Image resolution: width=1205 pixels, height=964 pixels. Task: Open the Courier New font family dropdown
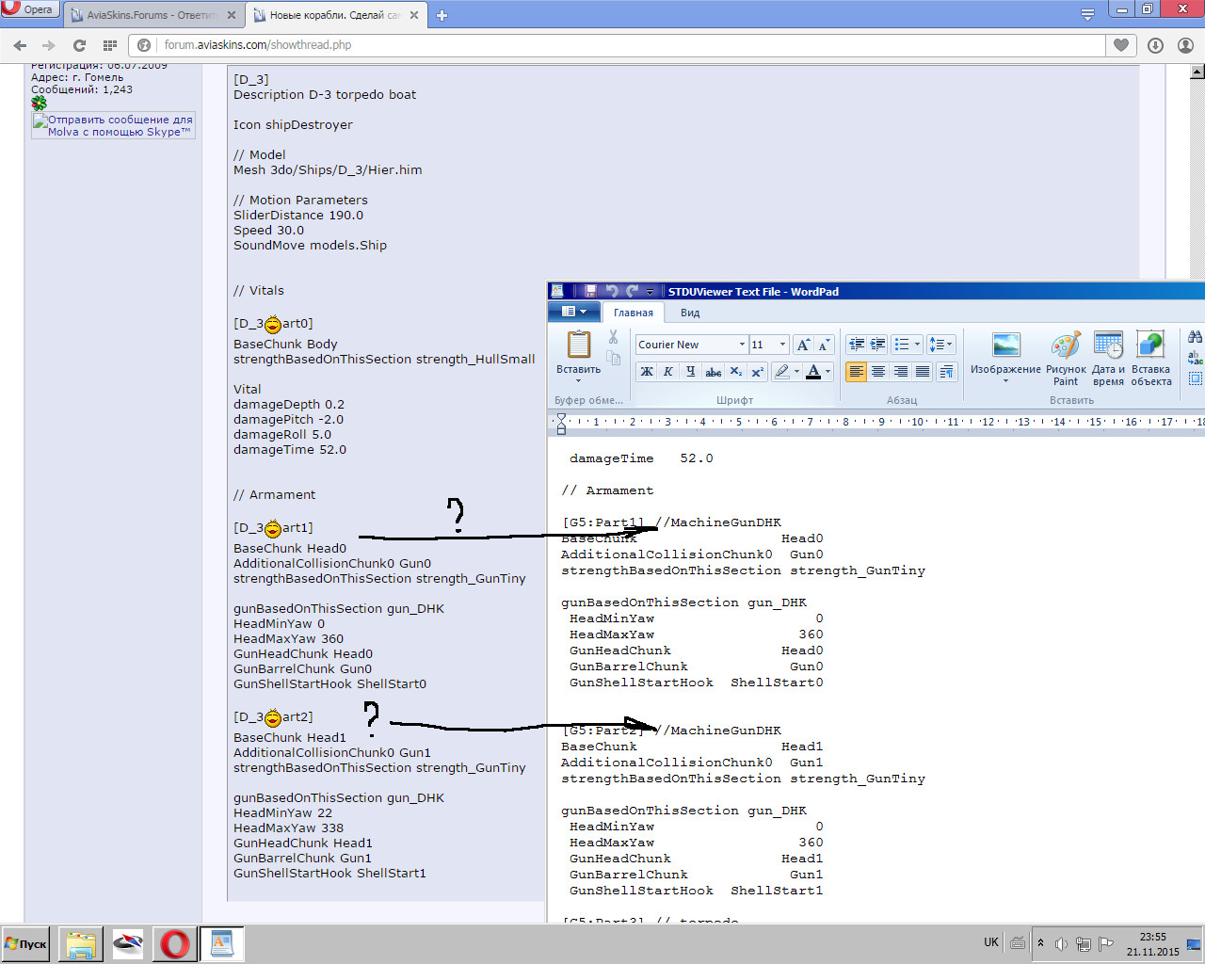742,345
